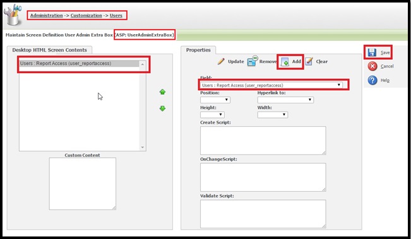Click the red Cancel icon
Screen dimensions: 411x239
[x=372, y=66]
